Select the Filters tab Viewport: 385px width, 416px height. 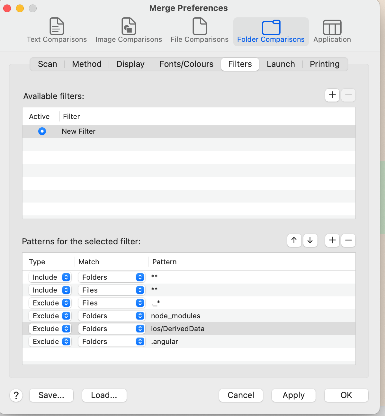(240, 64)
